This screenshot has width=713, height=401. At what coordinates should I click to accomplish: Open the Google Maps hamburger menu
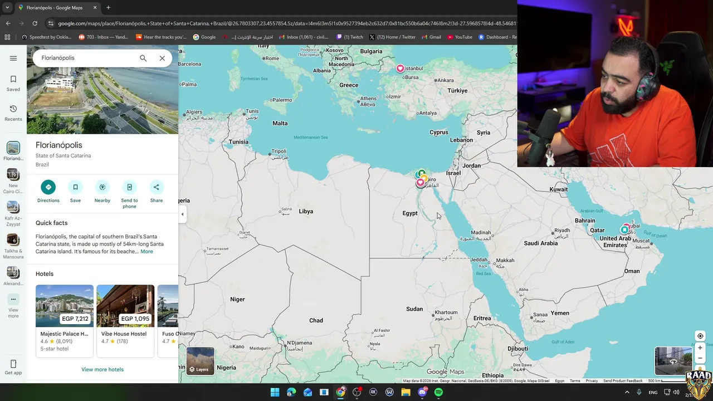click(x=13, y=58)
